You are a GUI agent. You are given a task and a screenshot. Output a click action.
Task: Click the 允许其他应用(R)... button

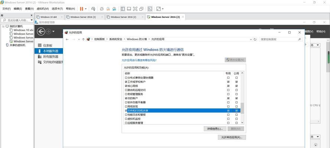pyautogui.click(x=232, y=137)
